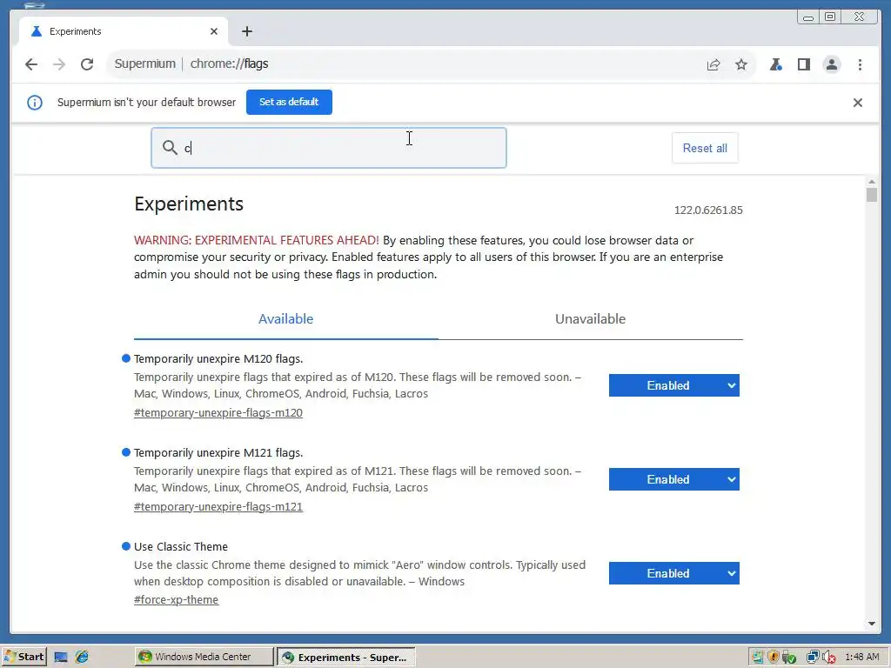Screen dimensions: 891x668
Task: Click Show desktop icon in taskbar
Action: 61,658
